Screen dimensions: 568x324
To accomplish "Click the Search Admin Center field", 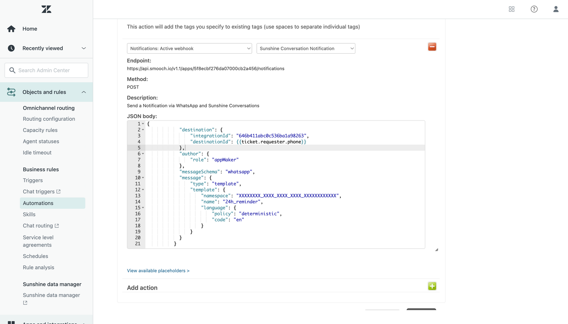I will click(x=46, y=70).
